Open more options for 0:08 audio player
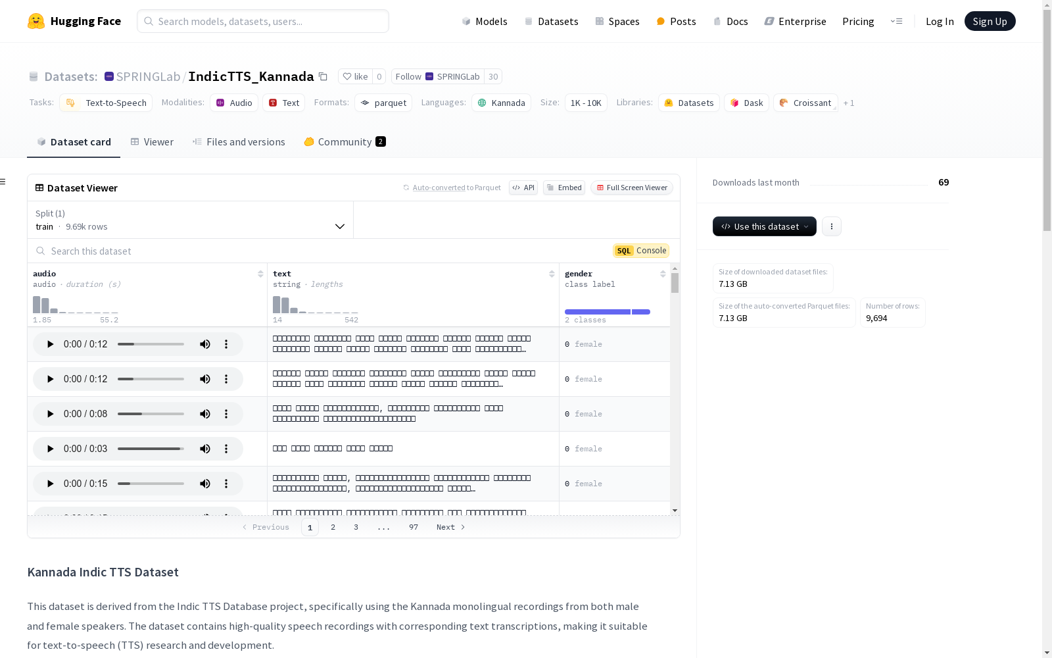This screenshot has height=658, width=1052. 226,414
